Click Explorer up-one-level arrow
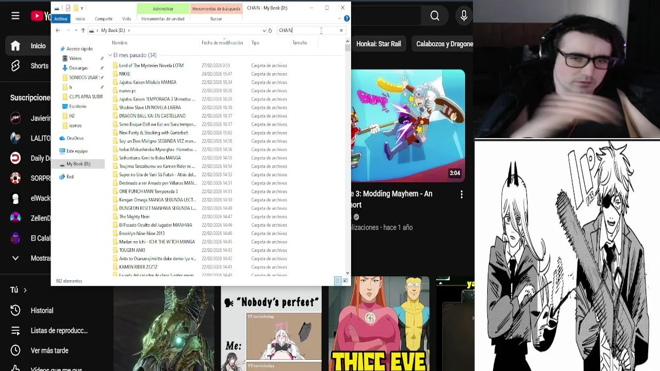 coord(83,30)
